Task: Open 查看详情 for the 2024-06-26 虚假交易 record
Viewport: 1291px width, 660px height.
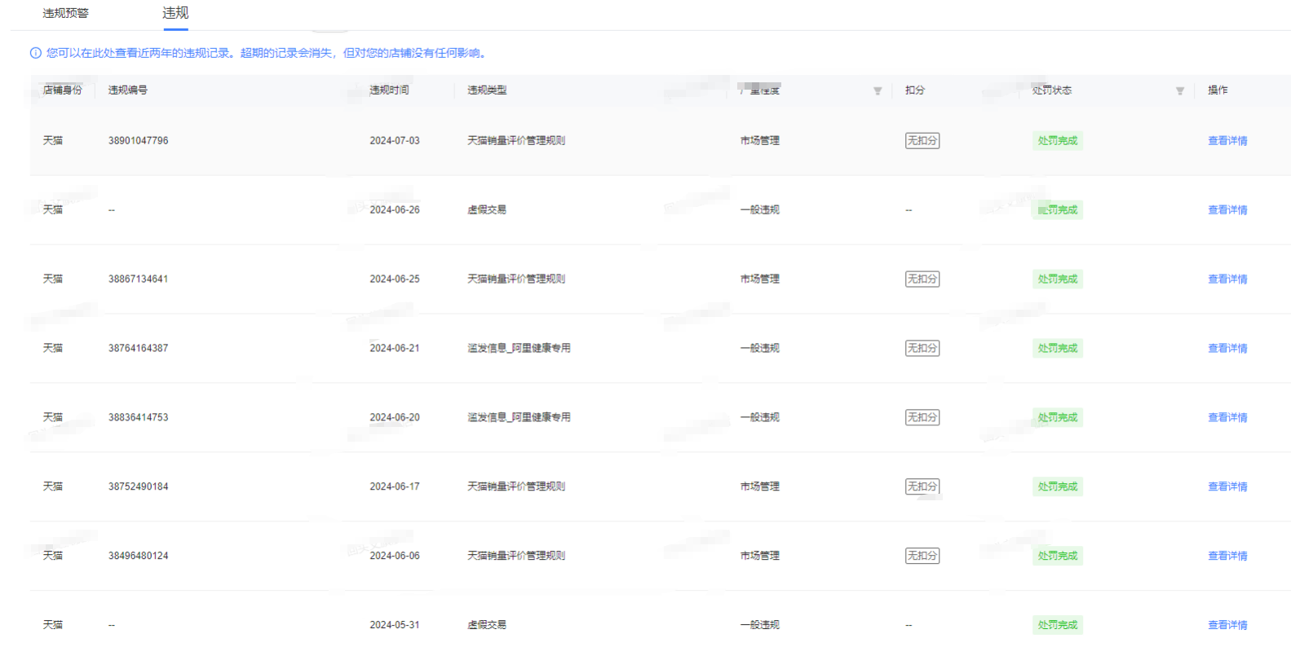Action: (x=1227, y=210)
